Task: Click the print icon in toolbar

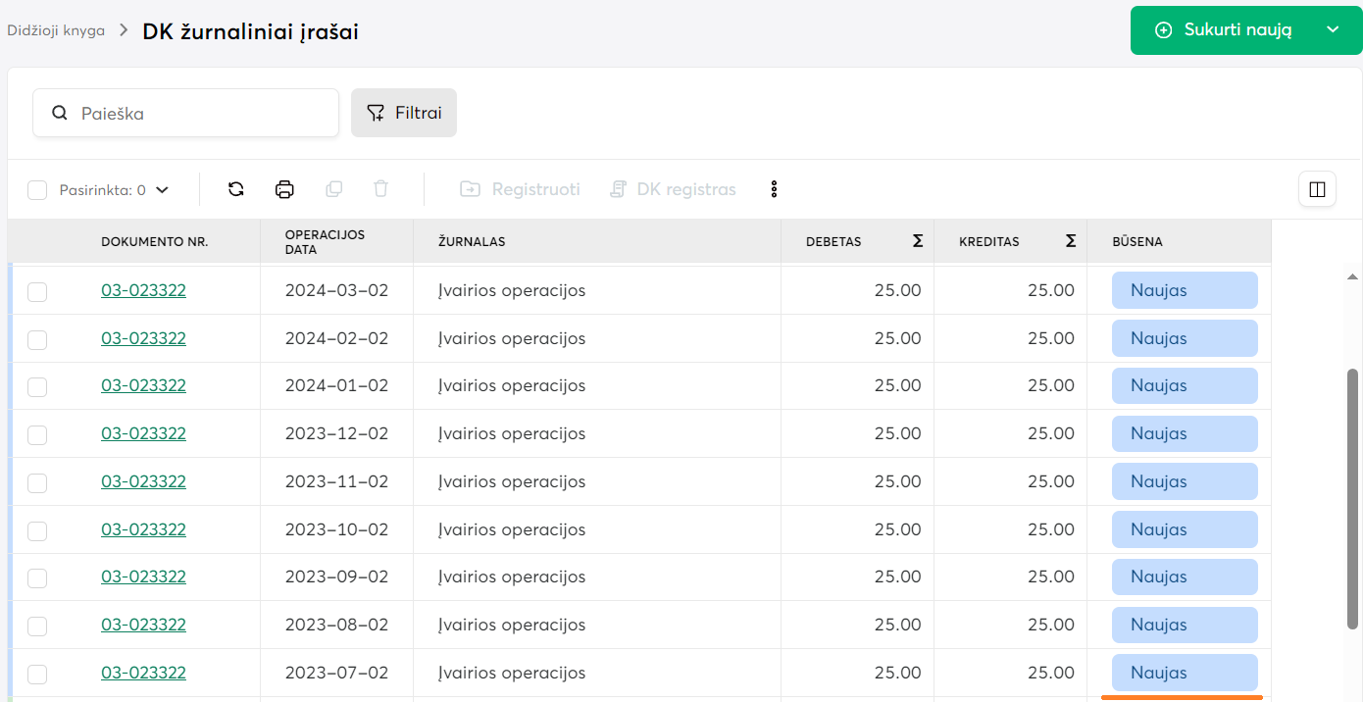Action: [284, 189]
